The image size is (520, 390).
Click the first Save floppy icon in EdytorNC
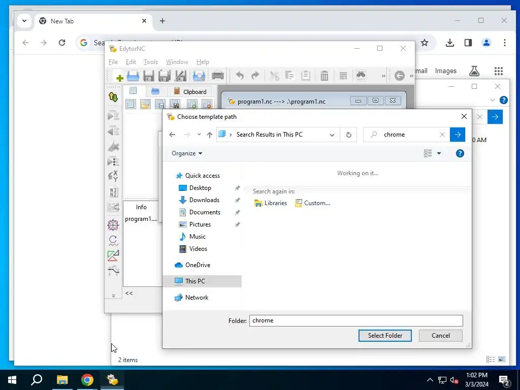[x=149, y=76]
